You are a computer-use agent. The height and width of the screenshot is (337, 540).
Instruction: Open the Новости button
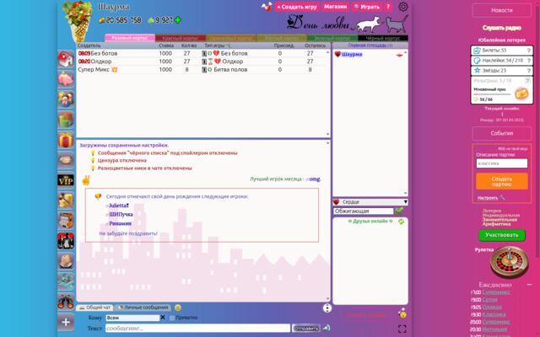[502, 10]
